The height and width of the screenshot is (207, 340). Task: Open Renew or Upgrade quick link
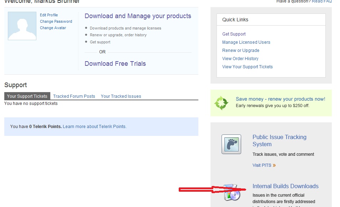click(241, 51)
